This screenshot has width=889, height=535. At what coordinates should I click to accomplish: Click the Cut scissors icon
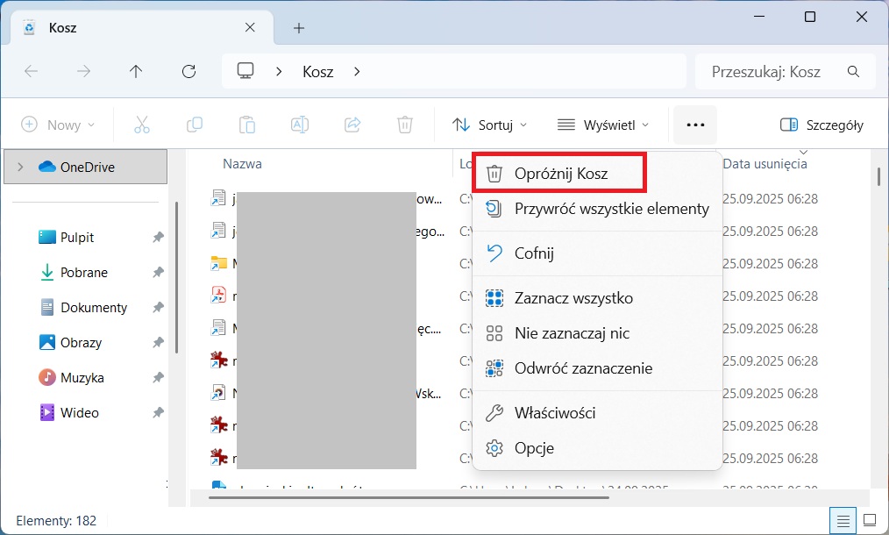(x=142, y=125)
